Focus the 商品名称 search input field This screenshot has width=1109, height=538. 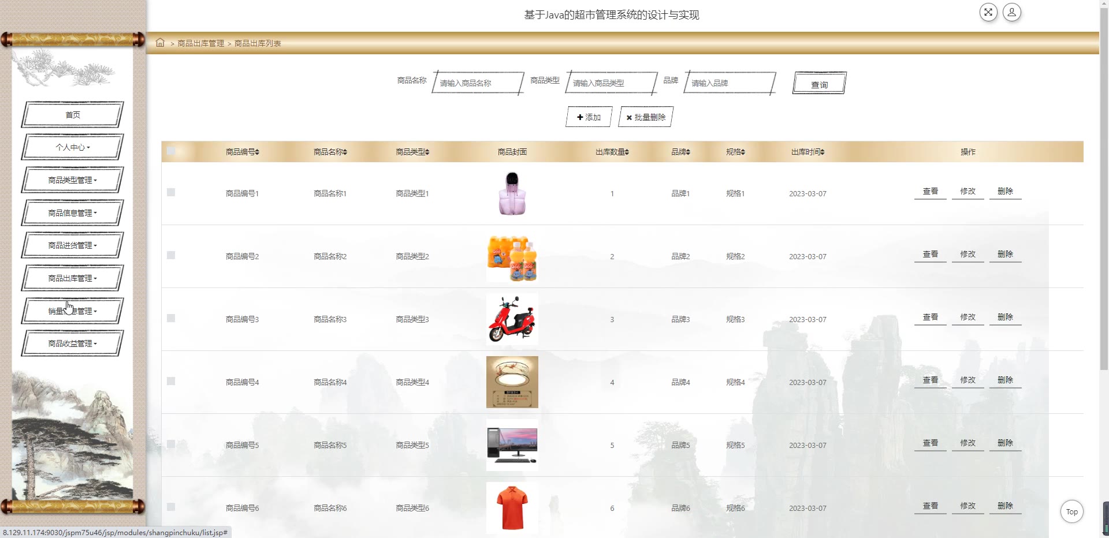click(478, 83)
